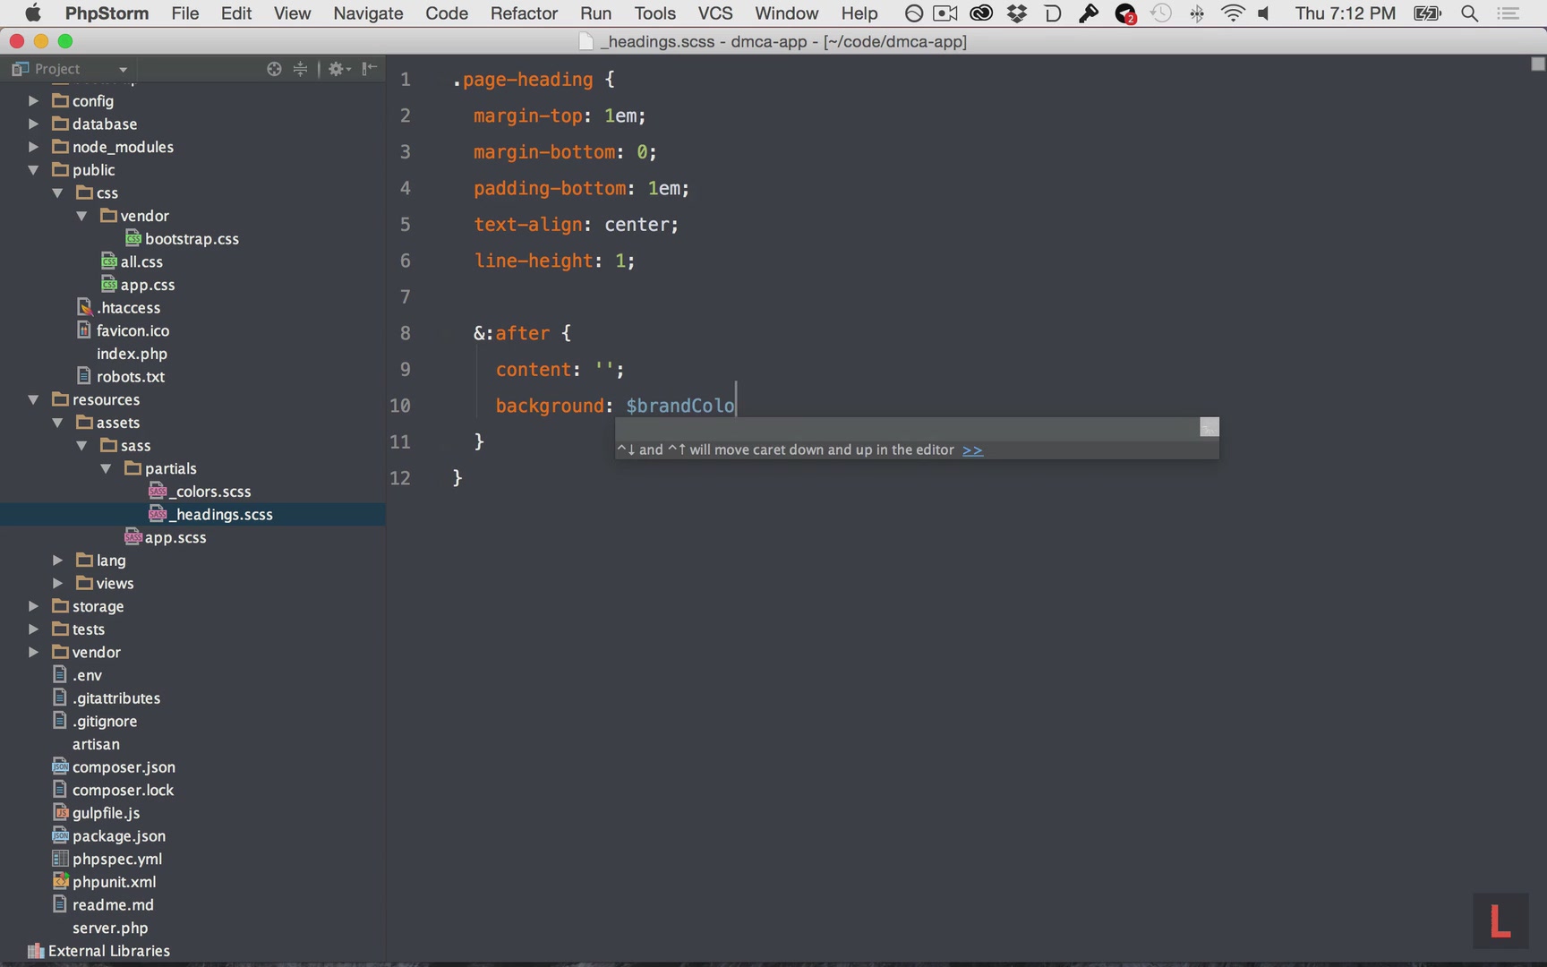Screen dimensions: 1547x967
Task: Open the macOS Notification Center icon
Action: (1509, 13)
